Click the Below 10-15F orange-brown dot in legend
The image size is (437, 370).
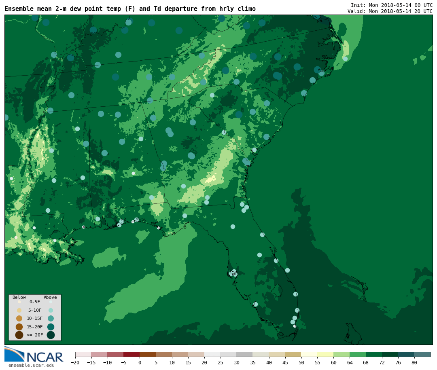pos(19,319)
